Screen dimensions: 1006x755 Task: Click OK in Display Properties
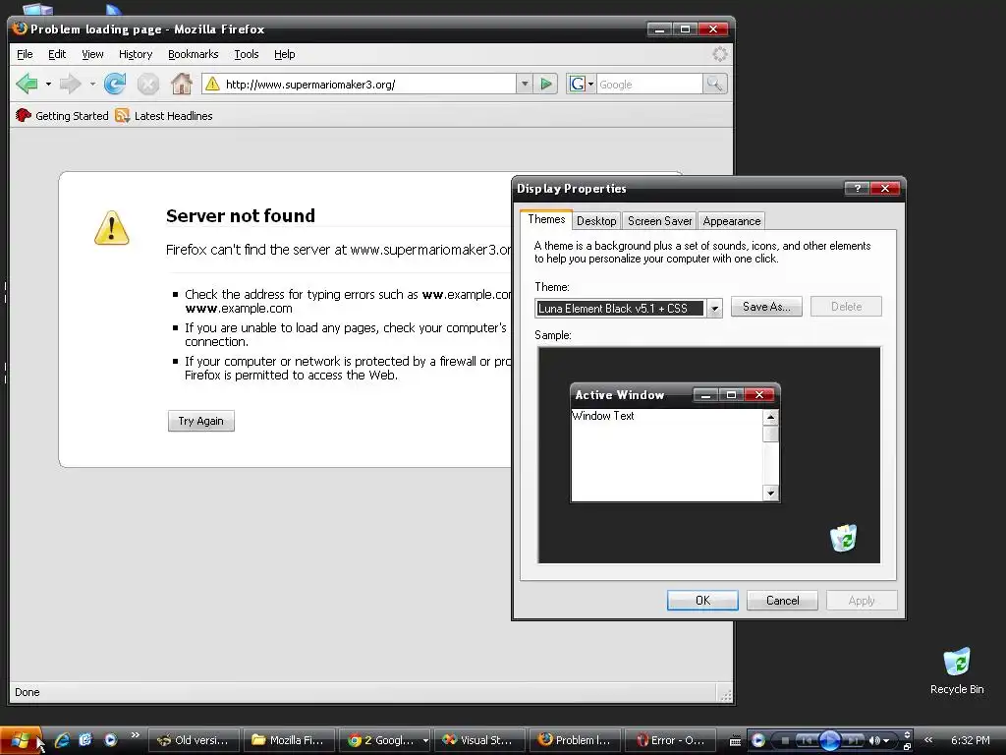click(702, 601)
